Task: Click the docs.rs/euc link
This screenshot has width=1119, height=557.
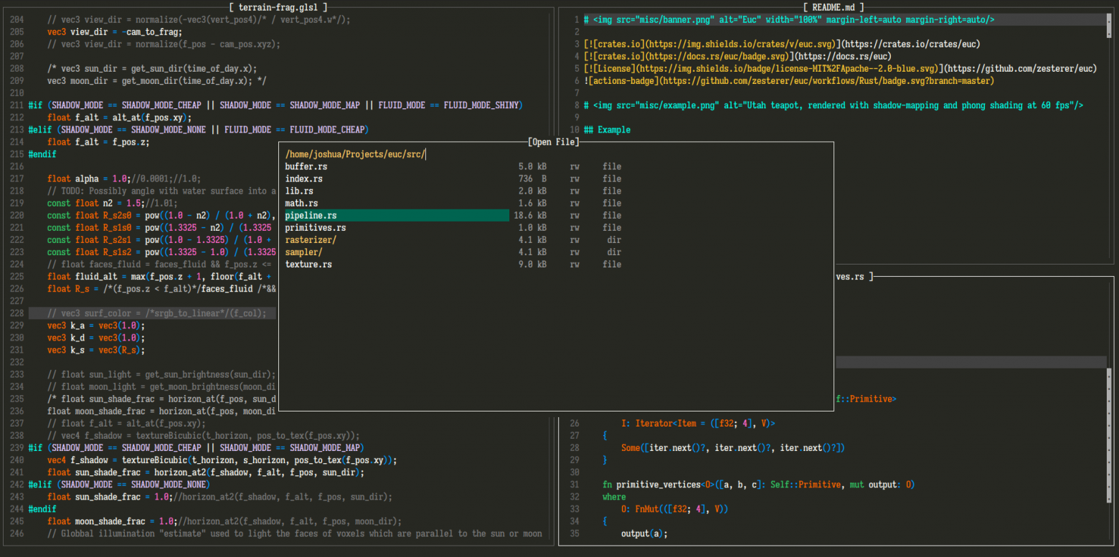Action: 845,57
